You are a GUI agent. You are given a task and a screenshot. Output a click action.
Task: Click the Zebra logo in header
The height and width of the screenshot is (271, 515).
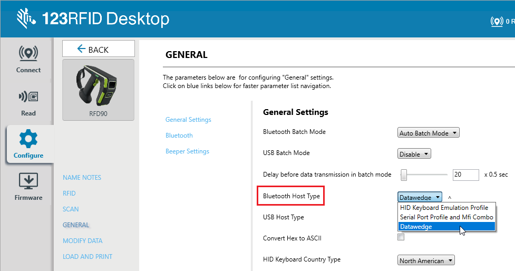(x=26, y=19)
